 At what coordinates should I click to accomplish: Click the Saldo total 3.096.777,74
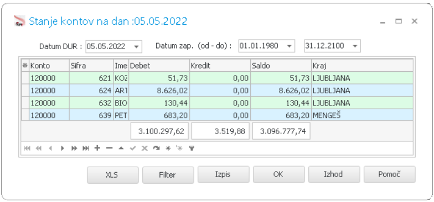pos(281,131)
